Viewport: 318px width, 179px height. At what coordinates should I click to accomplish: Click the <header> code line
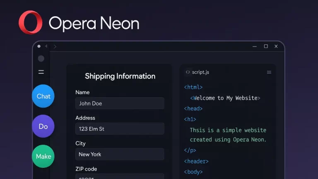[196, 161]
